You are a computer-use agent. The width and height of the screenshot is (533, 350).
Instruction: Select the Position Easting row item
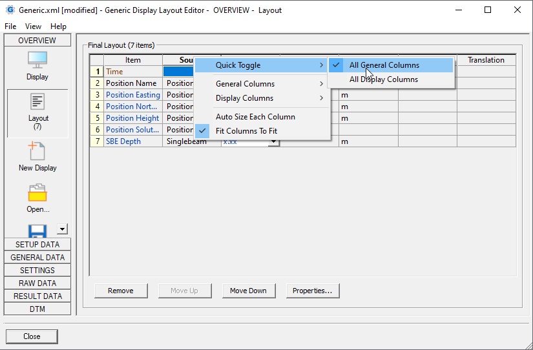click(x=132, y=95)
